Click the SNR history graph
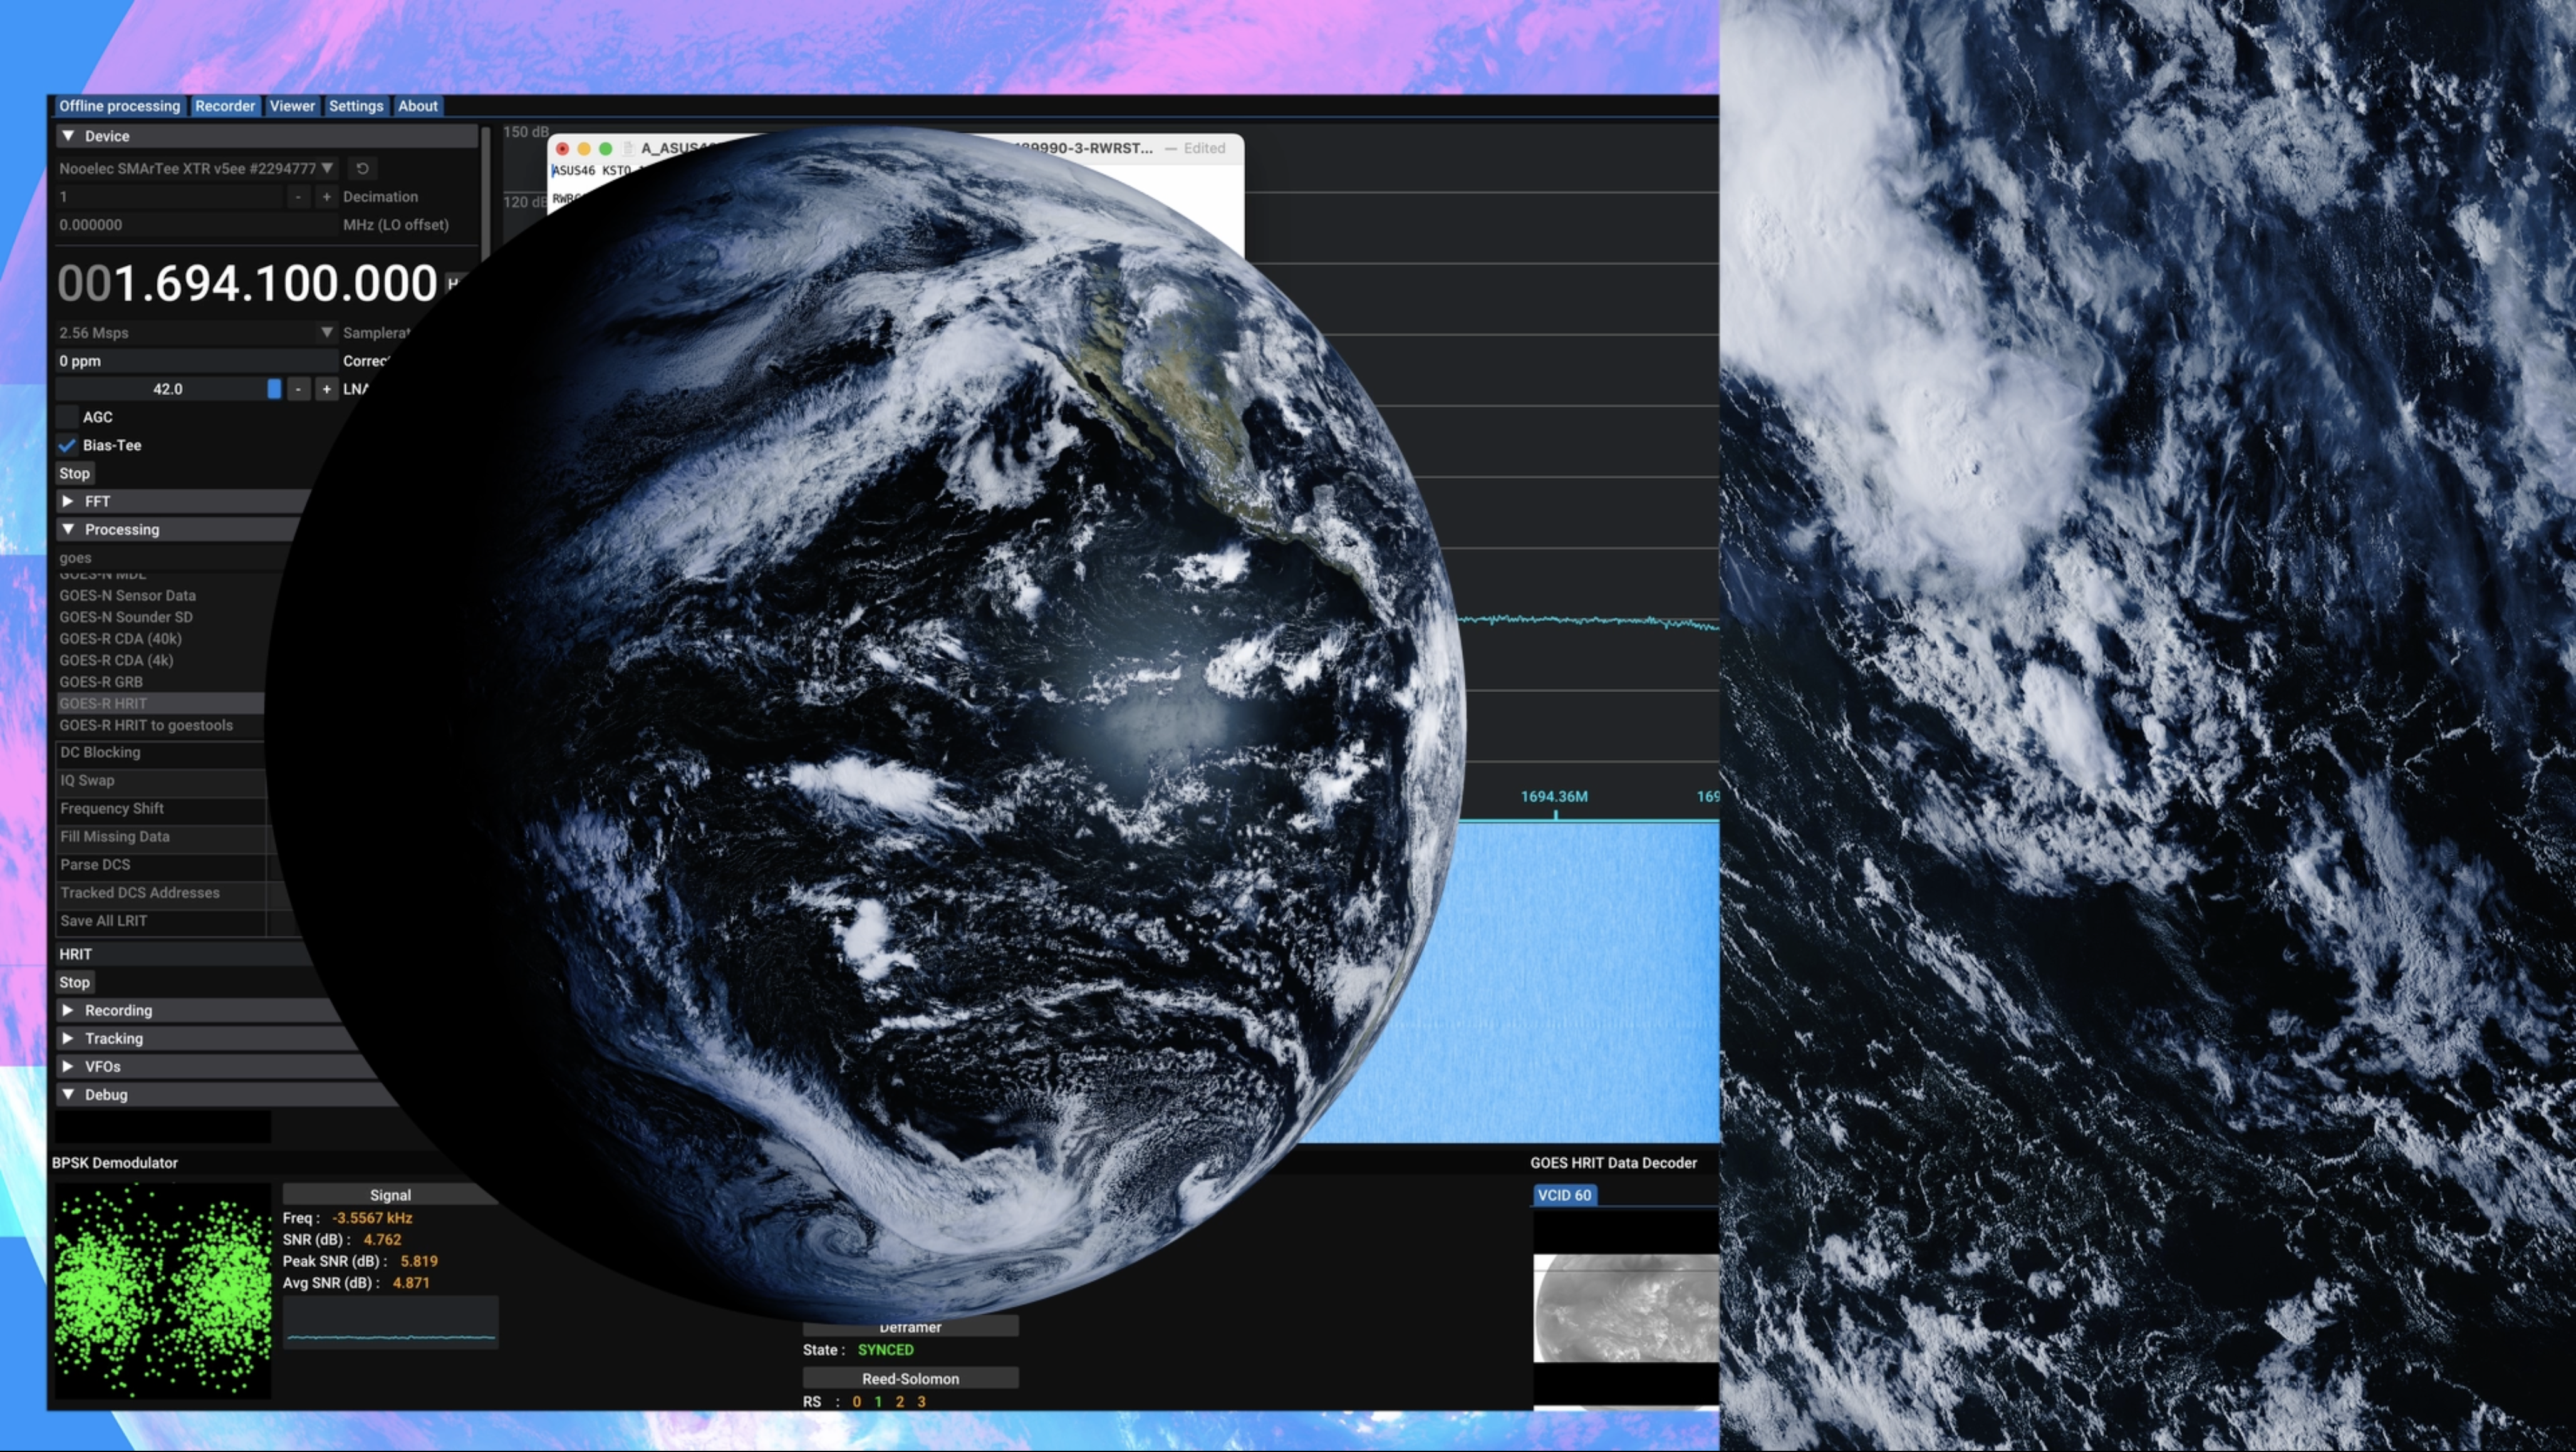Screen dimensions: 2576x1452 (390, 1322)
